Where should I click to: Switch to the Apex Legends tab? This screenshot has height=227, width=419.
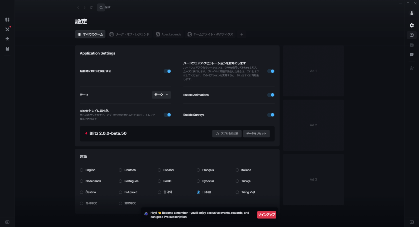(168, 35)
